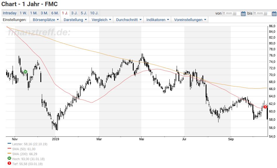Focus the 'von' date input field
This screenshot has height=168, width=277.
click(231, 13)
